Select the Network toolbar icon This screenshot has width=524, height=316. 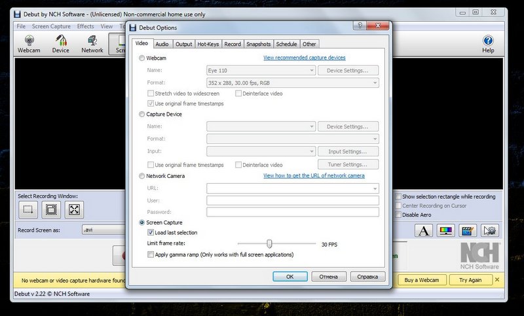(92, 44)
